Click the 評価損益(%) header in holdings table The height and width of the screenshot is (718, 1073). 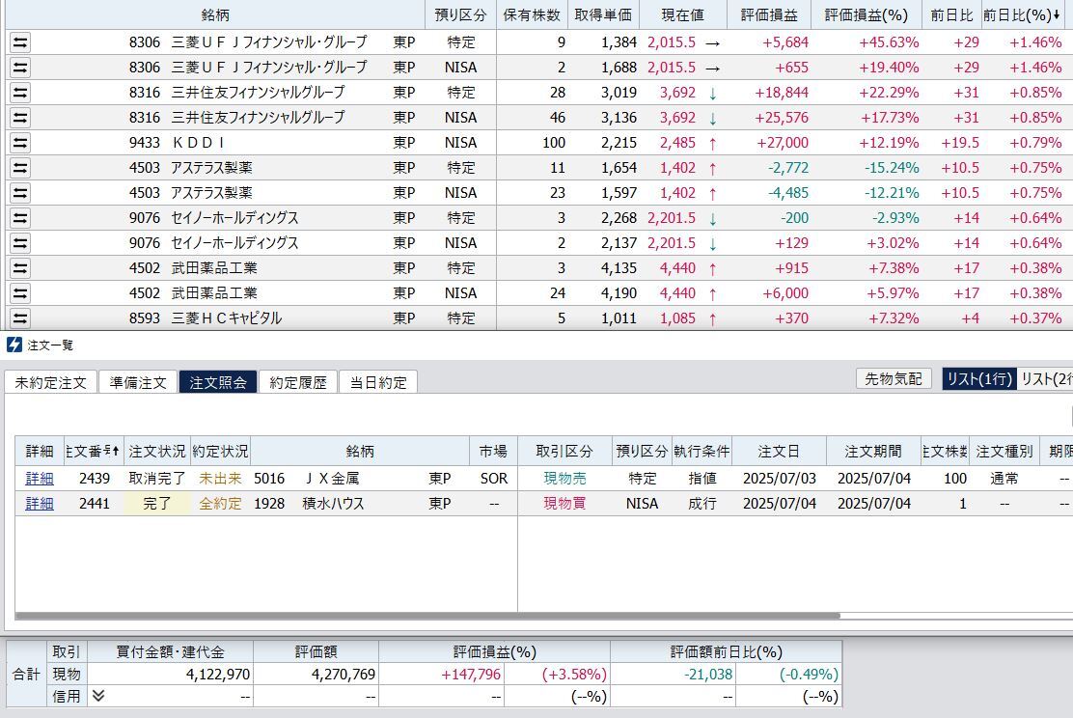(x=867, y=15)
